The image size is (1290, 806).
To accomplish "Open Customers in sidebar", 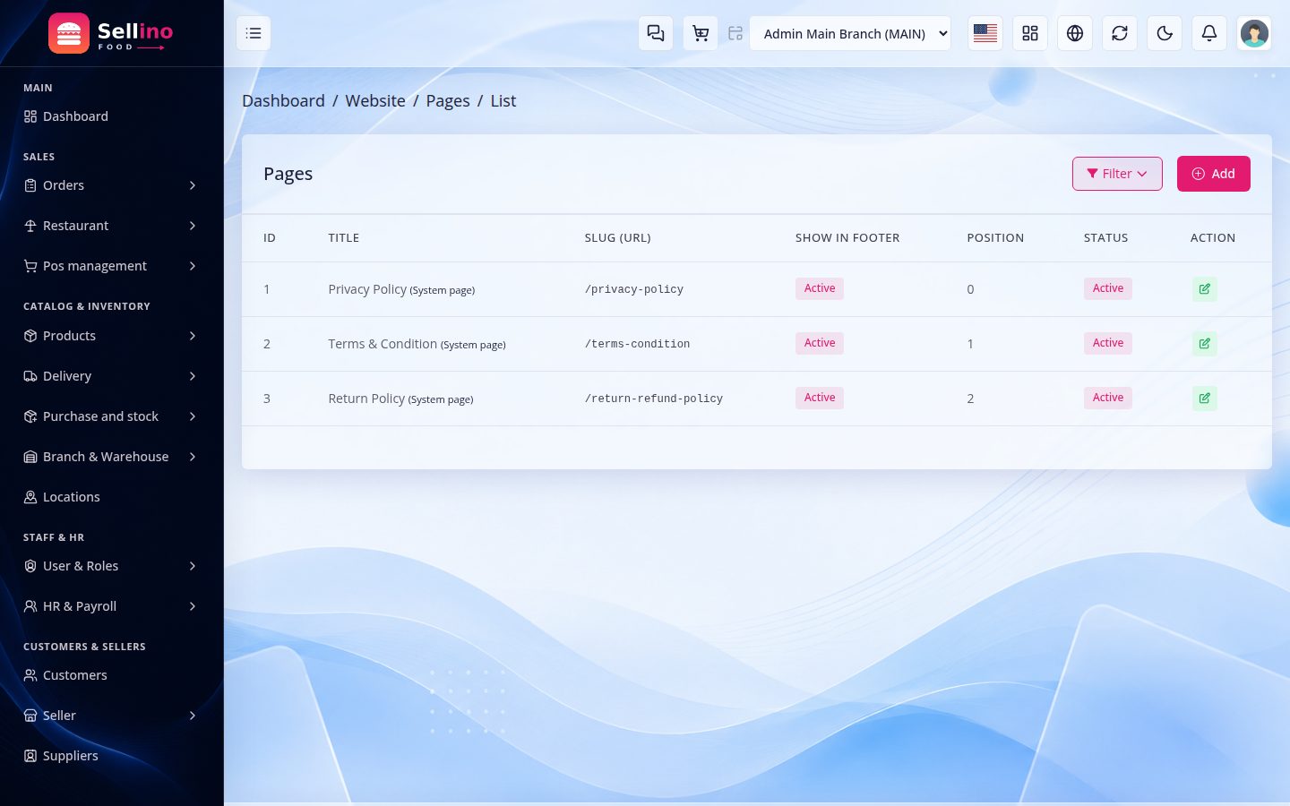I will (111, 675).
